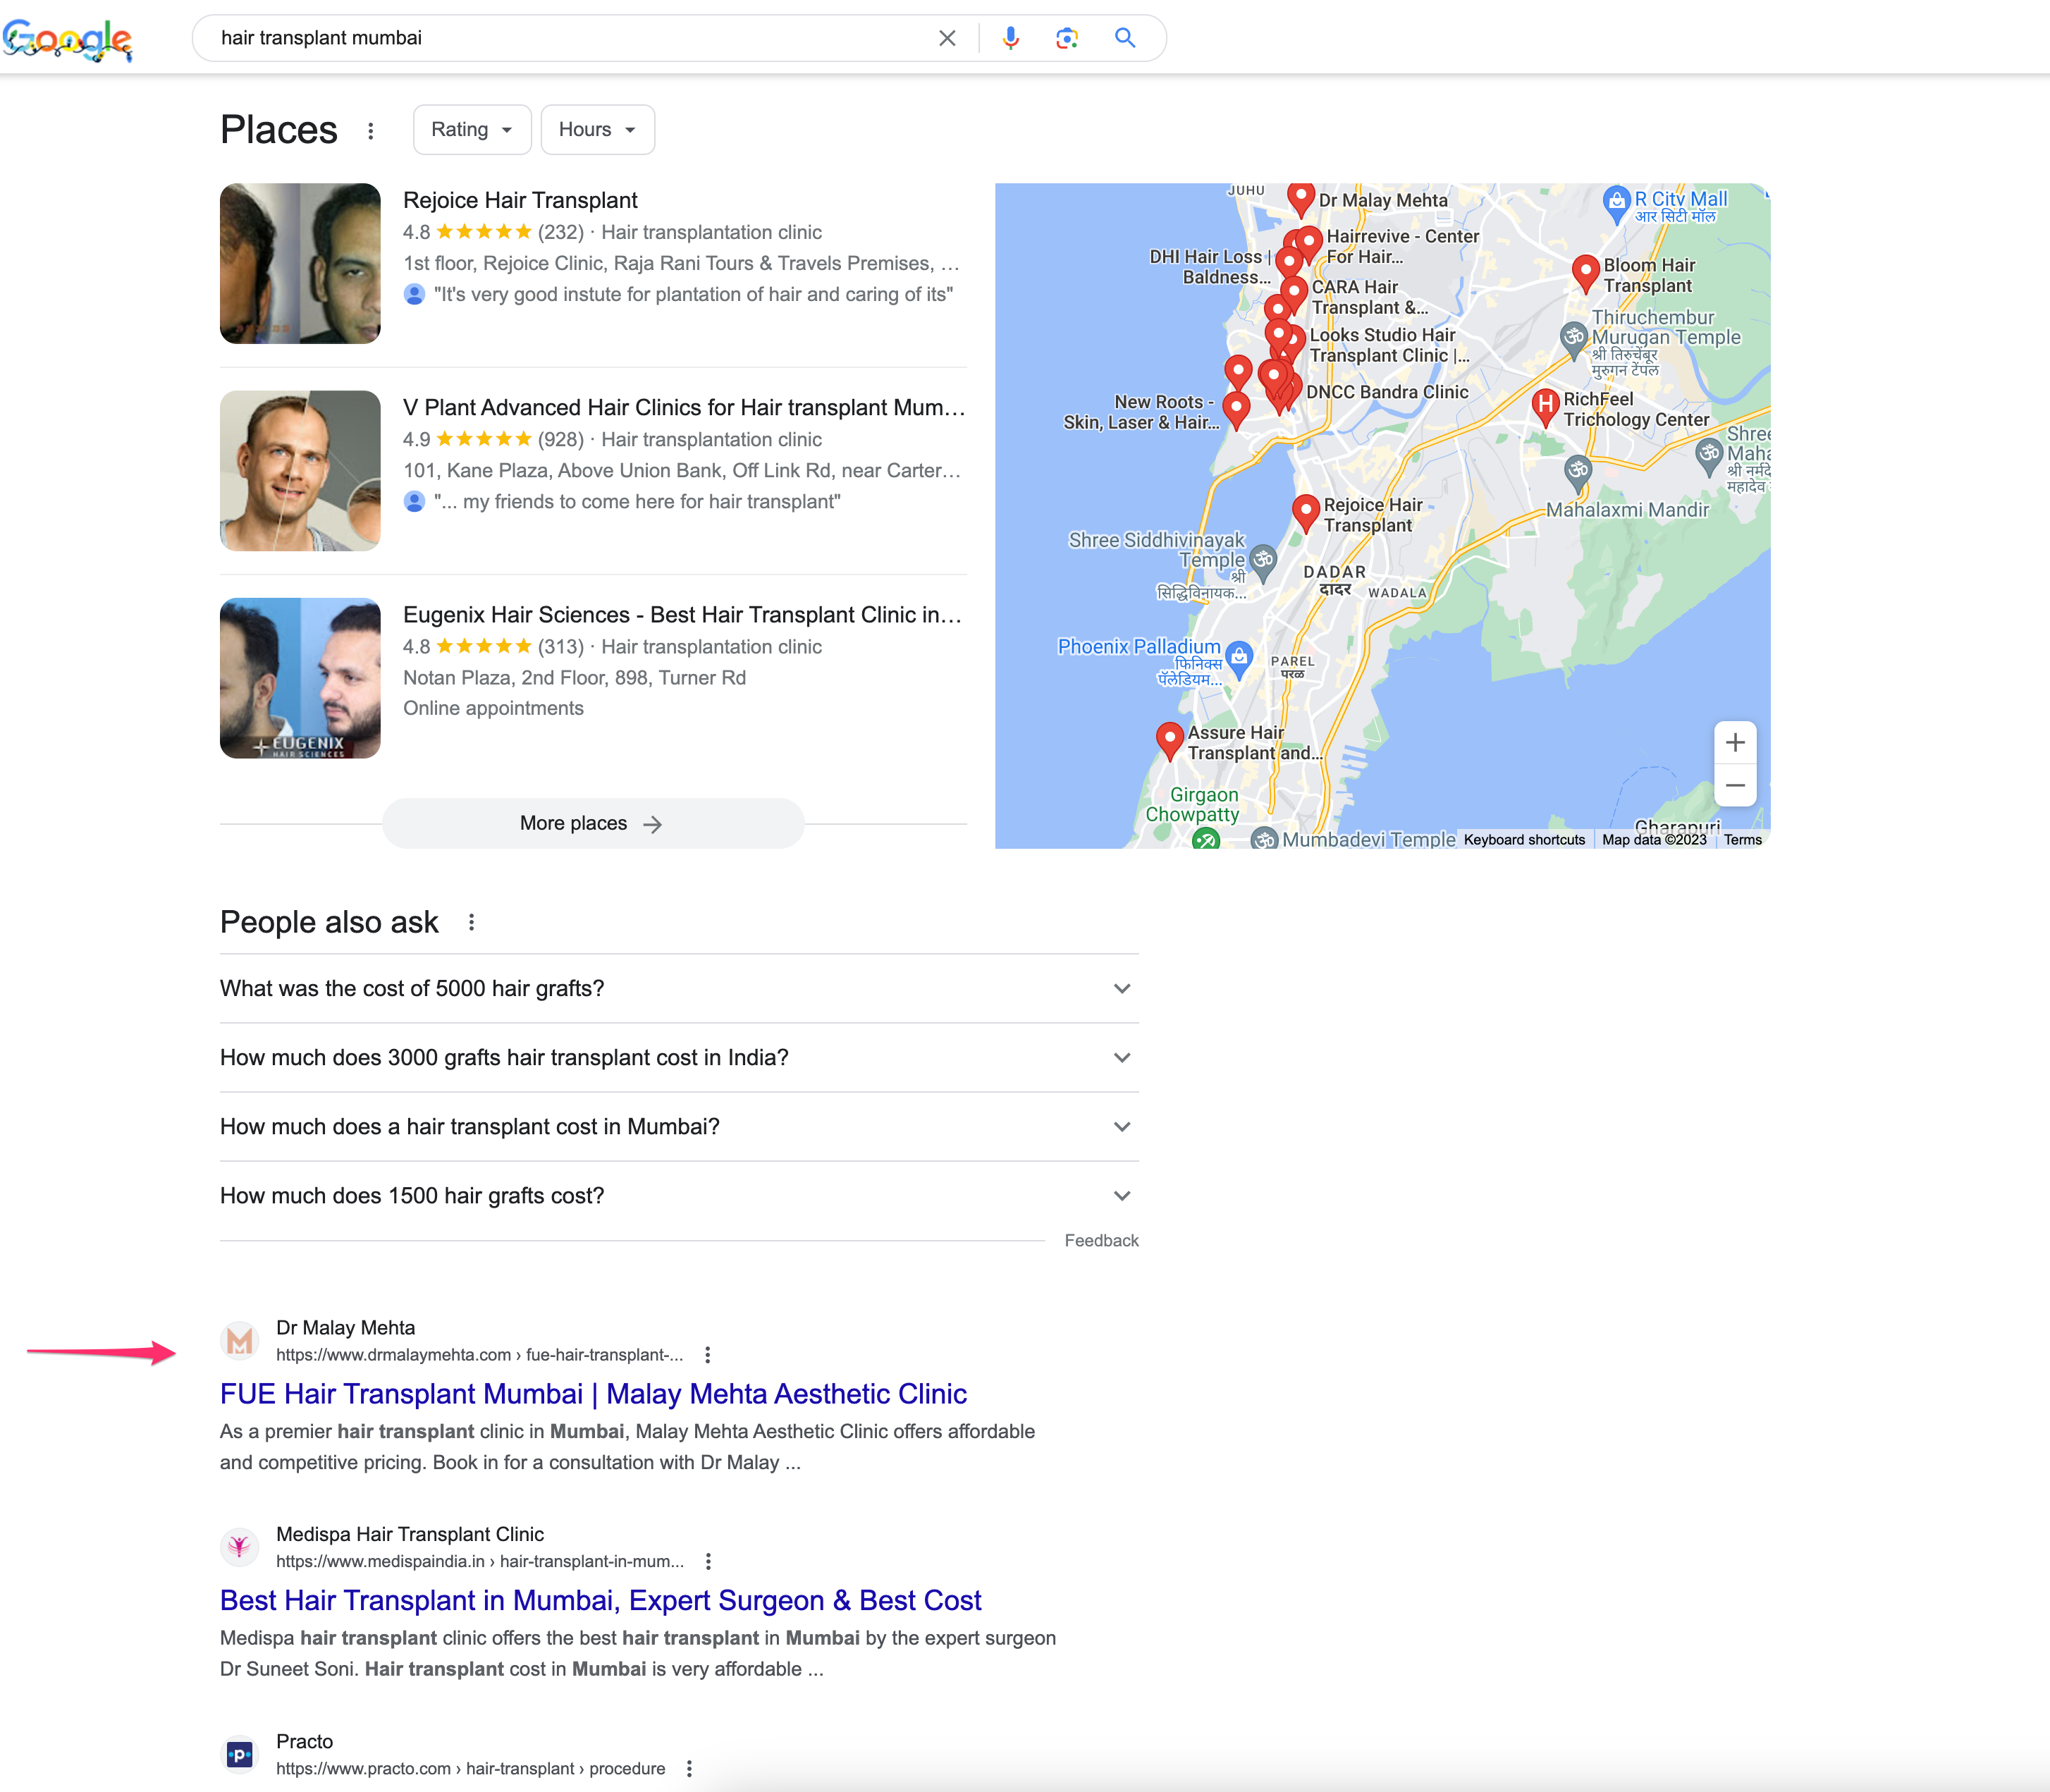Open the Hours filter dropdown
The height and width of the screenshot is (1792, 2050).
click(597, 130)
